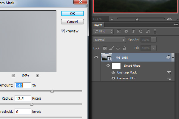Click the Amount slider handle
Image resolution: width=179 pixels, height=119 pixels.
[52, 91]
